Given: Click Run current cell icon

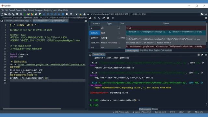Looking at the screenshot, I should tap(28, 14).
